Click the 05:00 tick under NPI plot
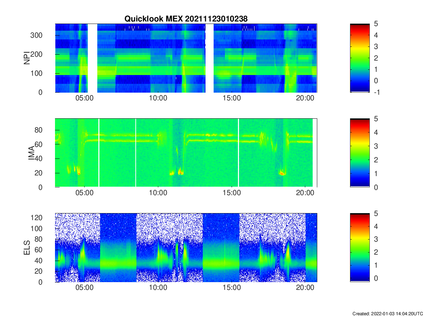Image resolution: width=423 pixels, height=317 pixels. coord(85,99)
